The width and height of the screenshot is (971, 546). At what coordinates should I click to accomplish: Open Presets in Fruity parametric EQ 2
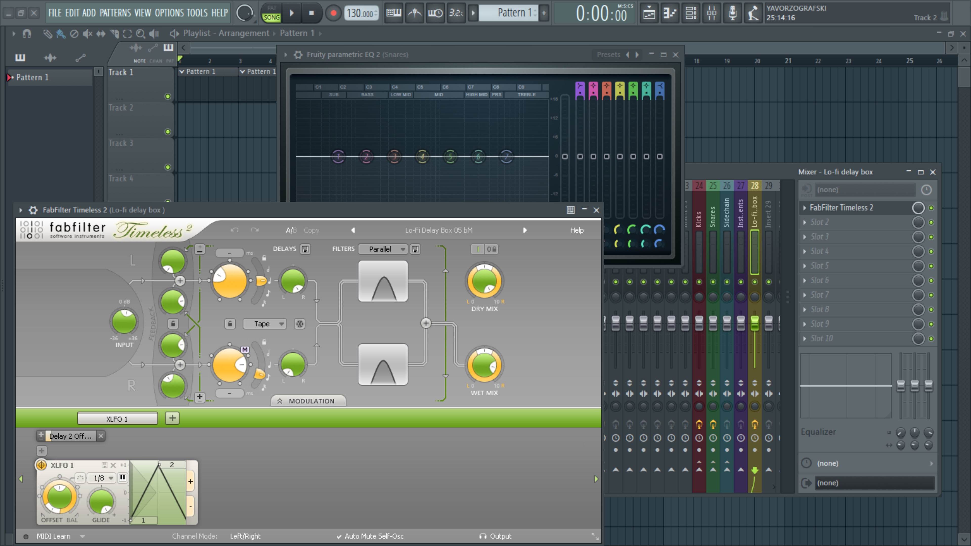pos(608,55)
